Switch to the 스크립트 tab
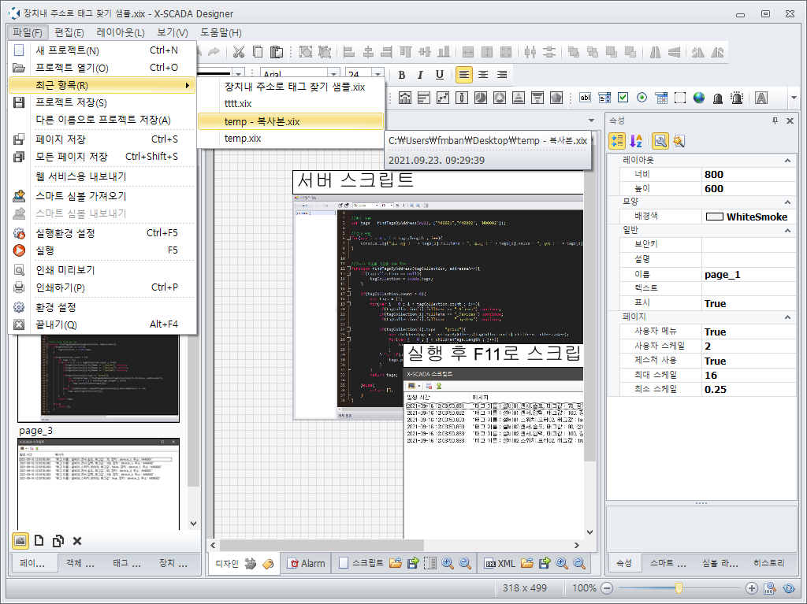The width and height of the screenshot is (807, 604). pyautogui.click(x=361, y=563)
